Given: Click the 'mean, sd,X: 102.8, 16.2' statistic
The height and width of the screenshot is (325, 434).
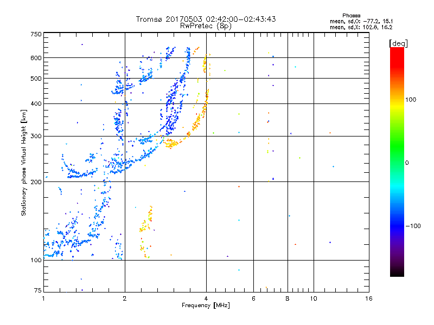Looking at the screenshot, I should tap(361, 27).
